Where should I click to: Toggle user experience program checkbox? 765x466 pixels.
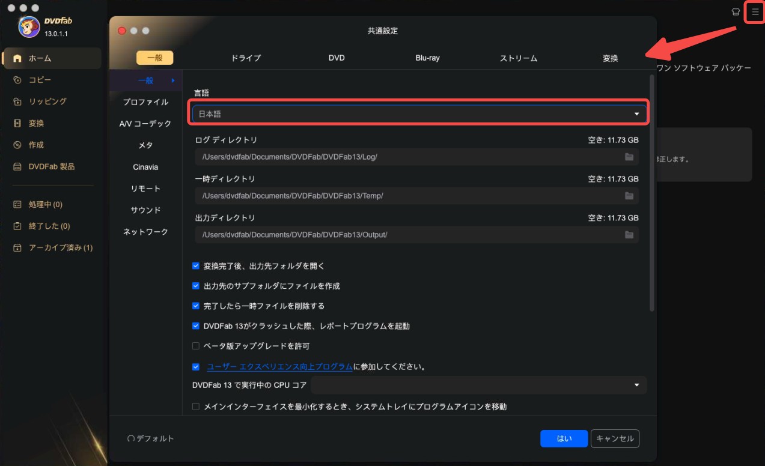coord(195,366)
